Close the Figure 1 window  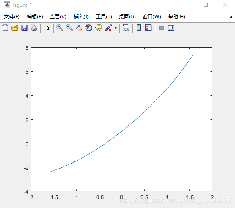(x=225, y=5)
